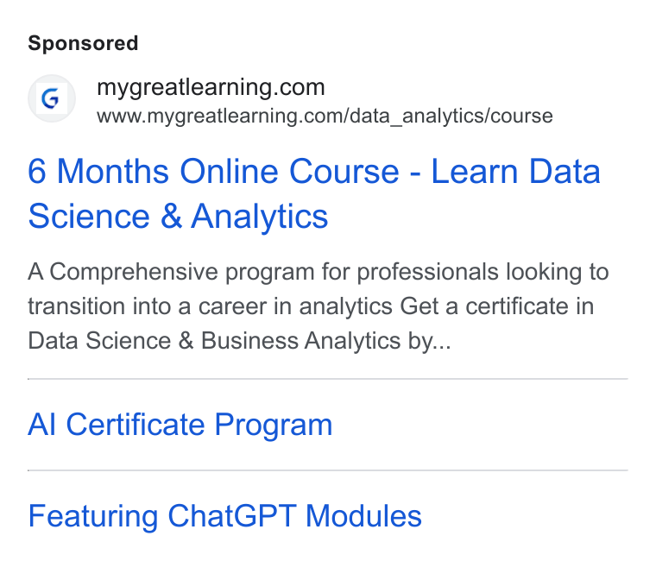Click the word 'ChatGPT' in the bottom sitelink
This screenshot has height=561, width=656.
pos(232,516)
